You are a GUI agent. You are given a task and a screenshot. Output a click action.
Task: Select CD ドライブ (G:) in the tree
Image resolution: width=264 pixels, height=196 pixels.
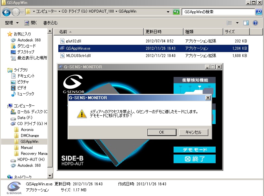tap(32, 124)
